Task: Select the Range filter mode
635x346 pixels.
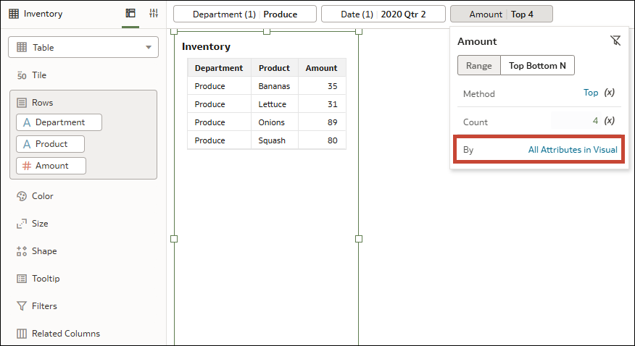Action: [478, 65]
